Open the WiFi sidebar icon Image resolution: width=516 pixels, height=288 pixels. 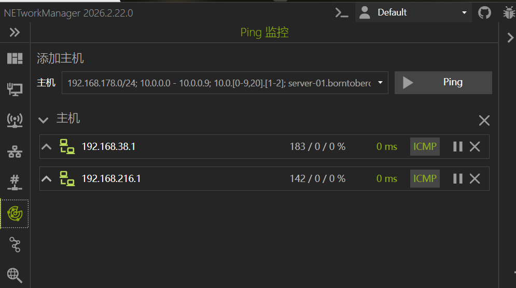pyautogui.click(x=15, y=120)
